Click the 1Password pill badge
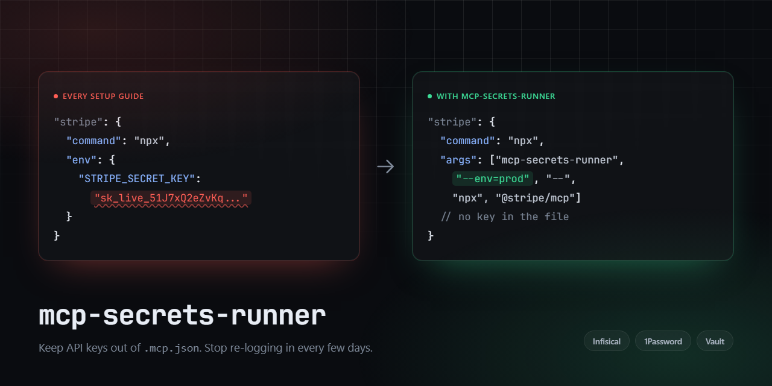 point(663,341)
